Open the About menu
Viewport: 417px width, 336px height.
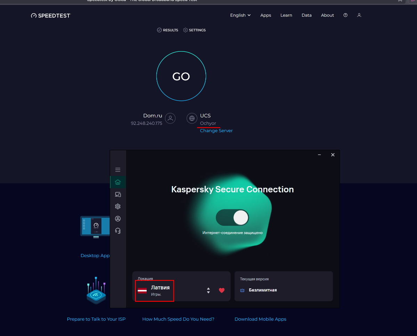coord(327,15)
